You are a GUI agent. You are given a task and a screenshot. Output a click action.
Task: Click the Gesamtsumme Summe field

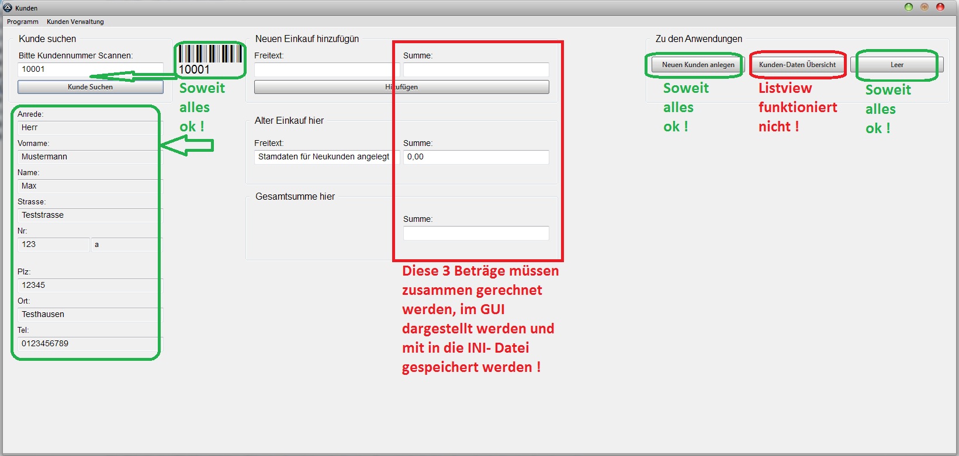476,233
